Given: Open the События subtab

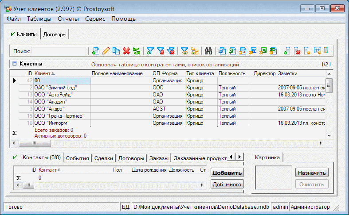Looking at the screenshot, I should [78, 158].
